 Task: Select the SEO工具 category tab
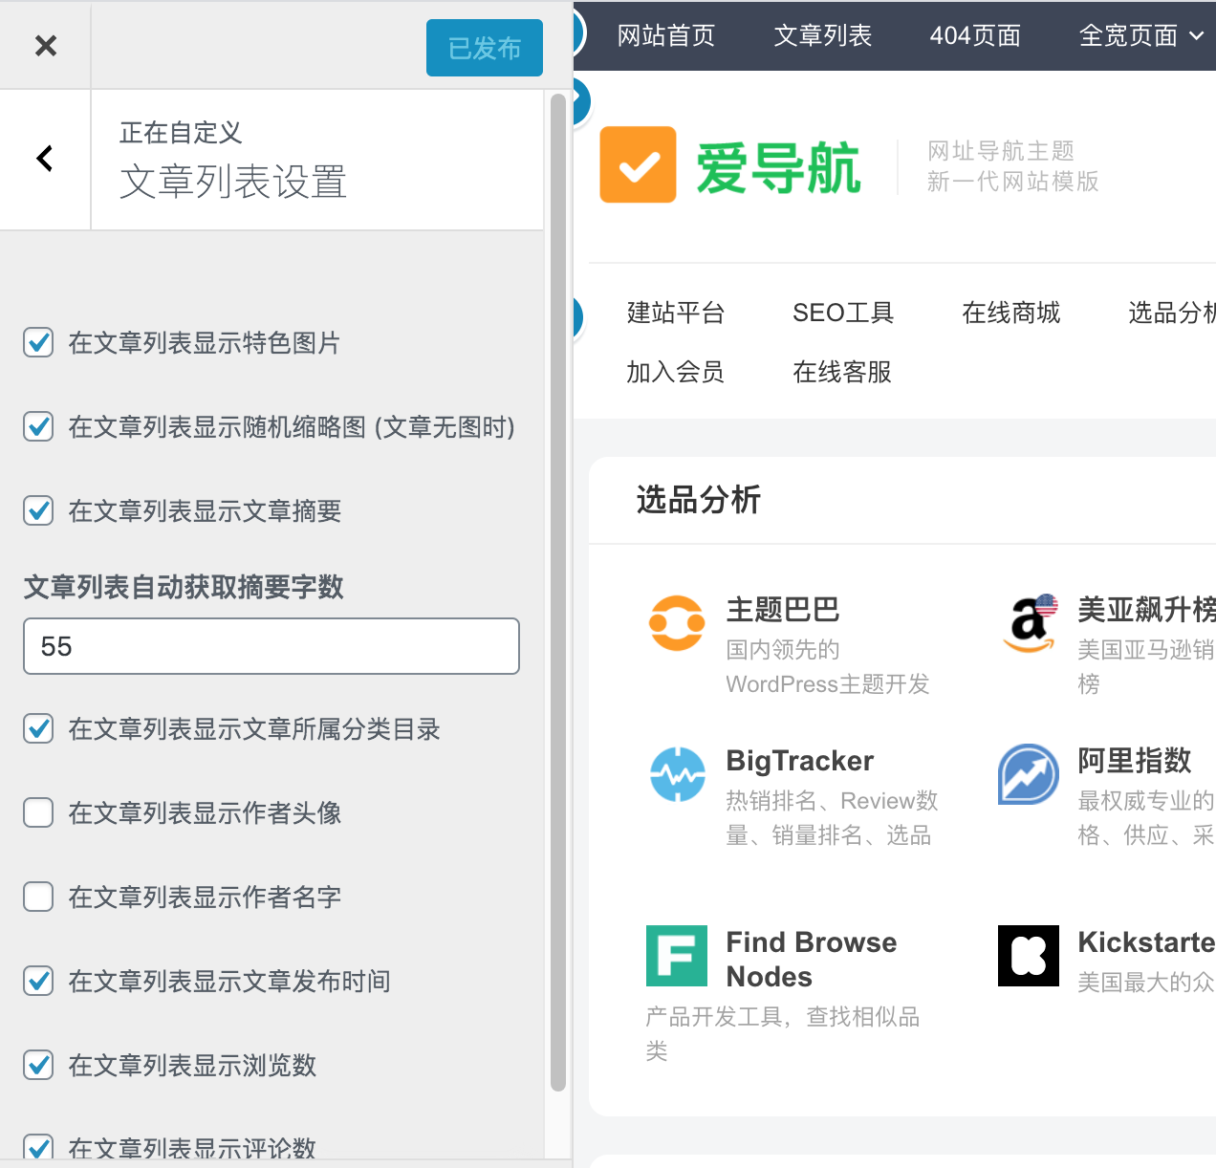[x=843, y=313]
